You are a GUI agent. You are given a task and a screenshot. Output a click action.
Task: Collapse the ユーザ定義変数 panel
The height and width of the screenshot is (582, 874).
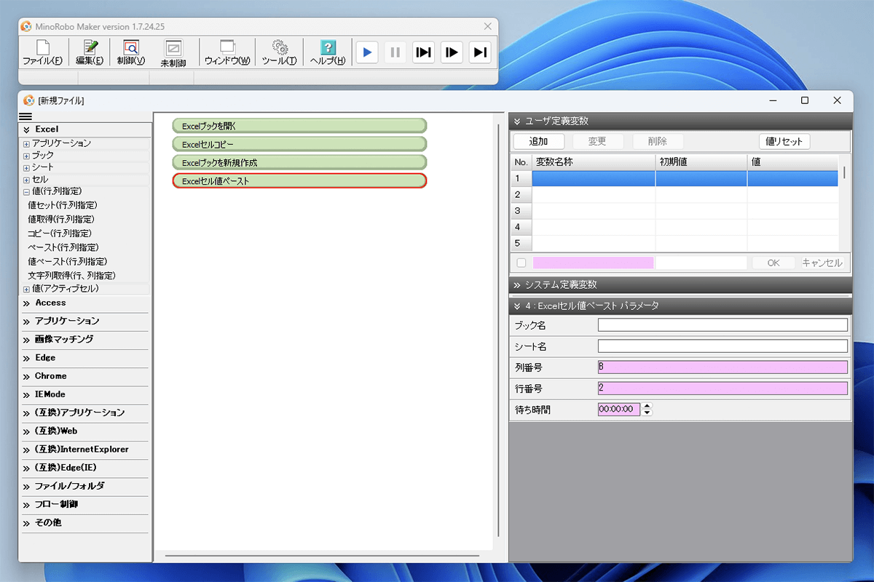(517, 121)
